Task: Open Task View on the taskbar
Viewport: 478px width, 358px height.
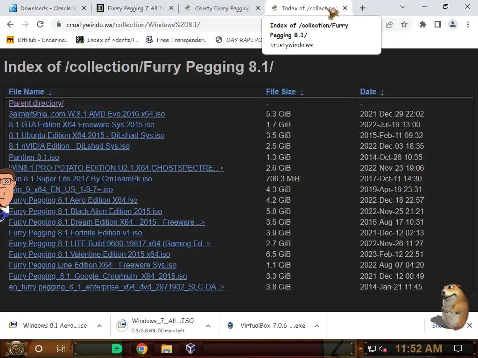Action: 61,349
